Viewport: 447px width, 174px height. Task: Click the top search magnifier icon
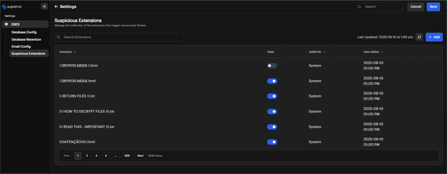tap(360, 7)
